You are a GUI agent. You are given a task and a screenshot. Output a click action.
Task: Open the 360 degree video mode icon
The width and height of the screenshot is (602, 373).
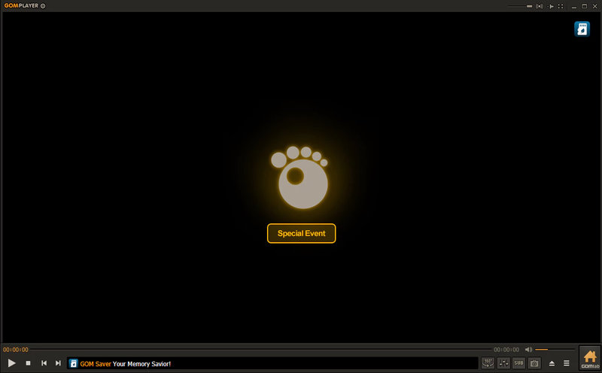(488, 362)
